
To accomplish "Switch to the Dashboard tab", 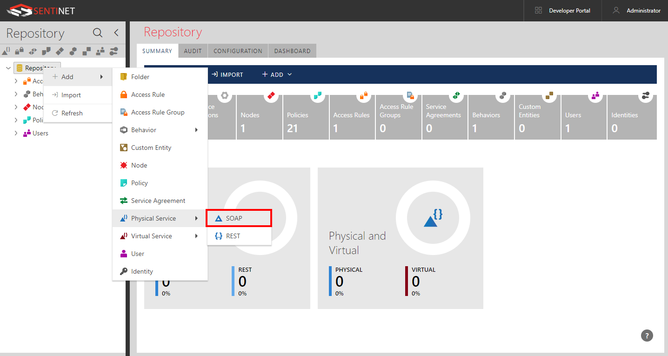I will coord(292,51).
